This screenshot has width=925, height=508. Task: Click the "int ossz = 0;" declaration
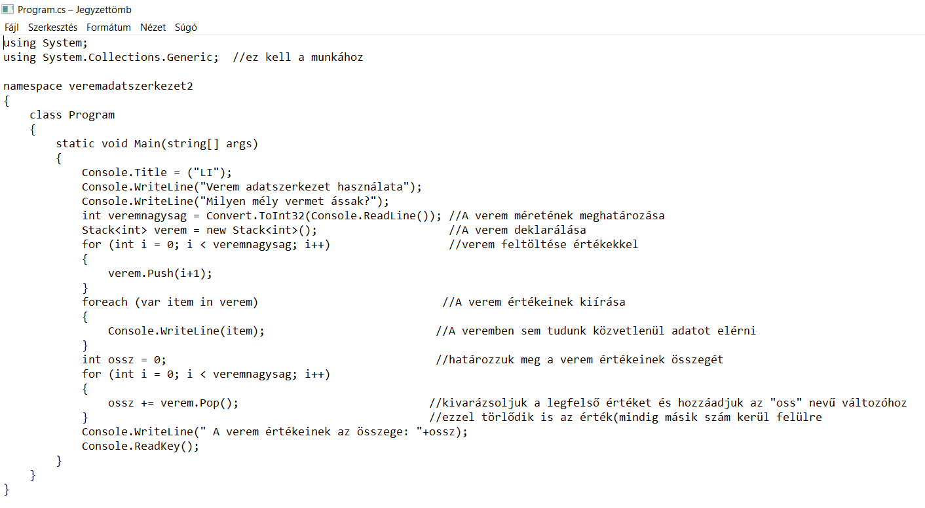tap(124, 360)
